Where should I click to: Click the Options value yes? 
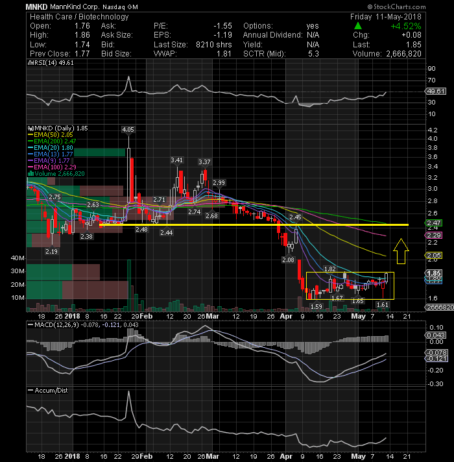click(x=313, y=26)
